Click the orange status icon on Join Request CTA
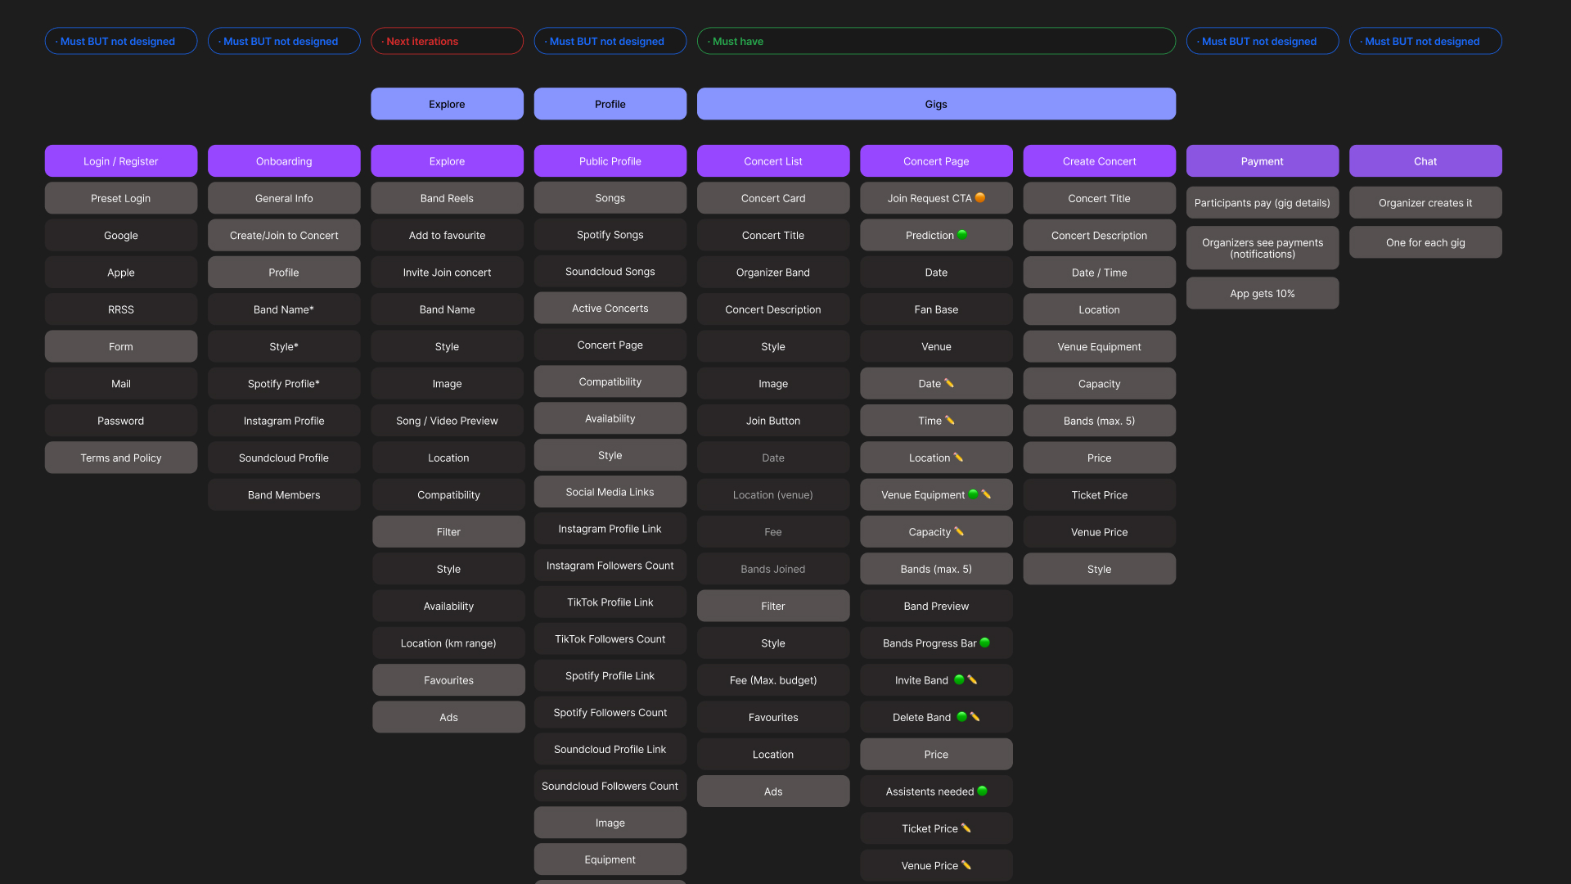The height and width of the screenshot is (884, 1571). click(x=979, y=197)
